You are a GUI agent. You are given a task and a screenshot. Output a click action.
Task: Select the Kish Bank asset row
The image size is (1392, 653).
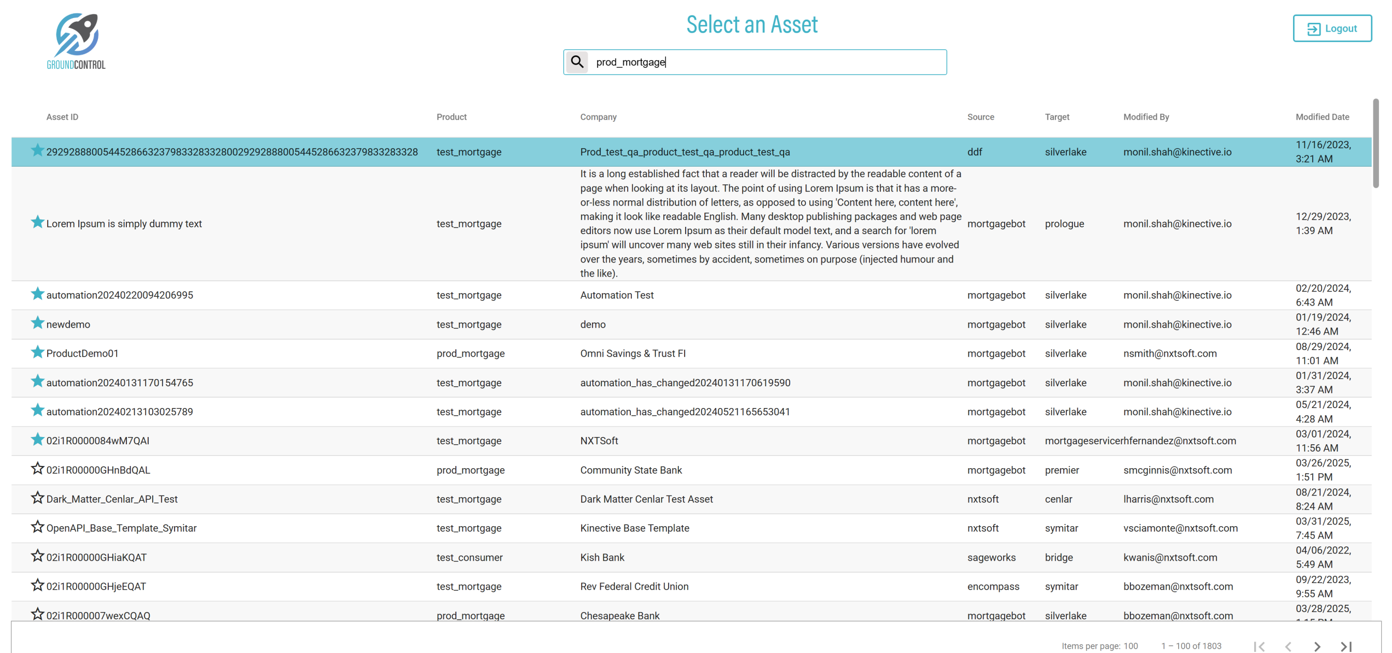[602, 557]
